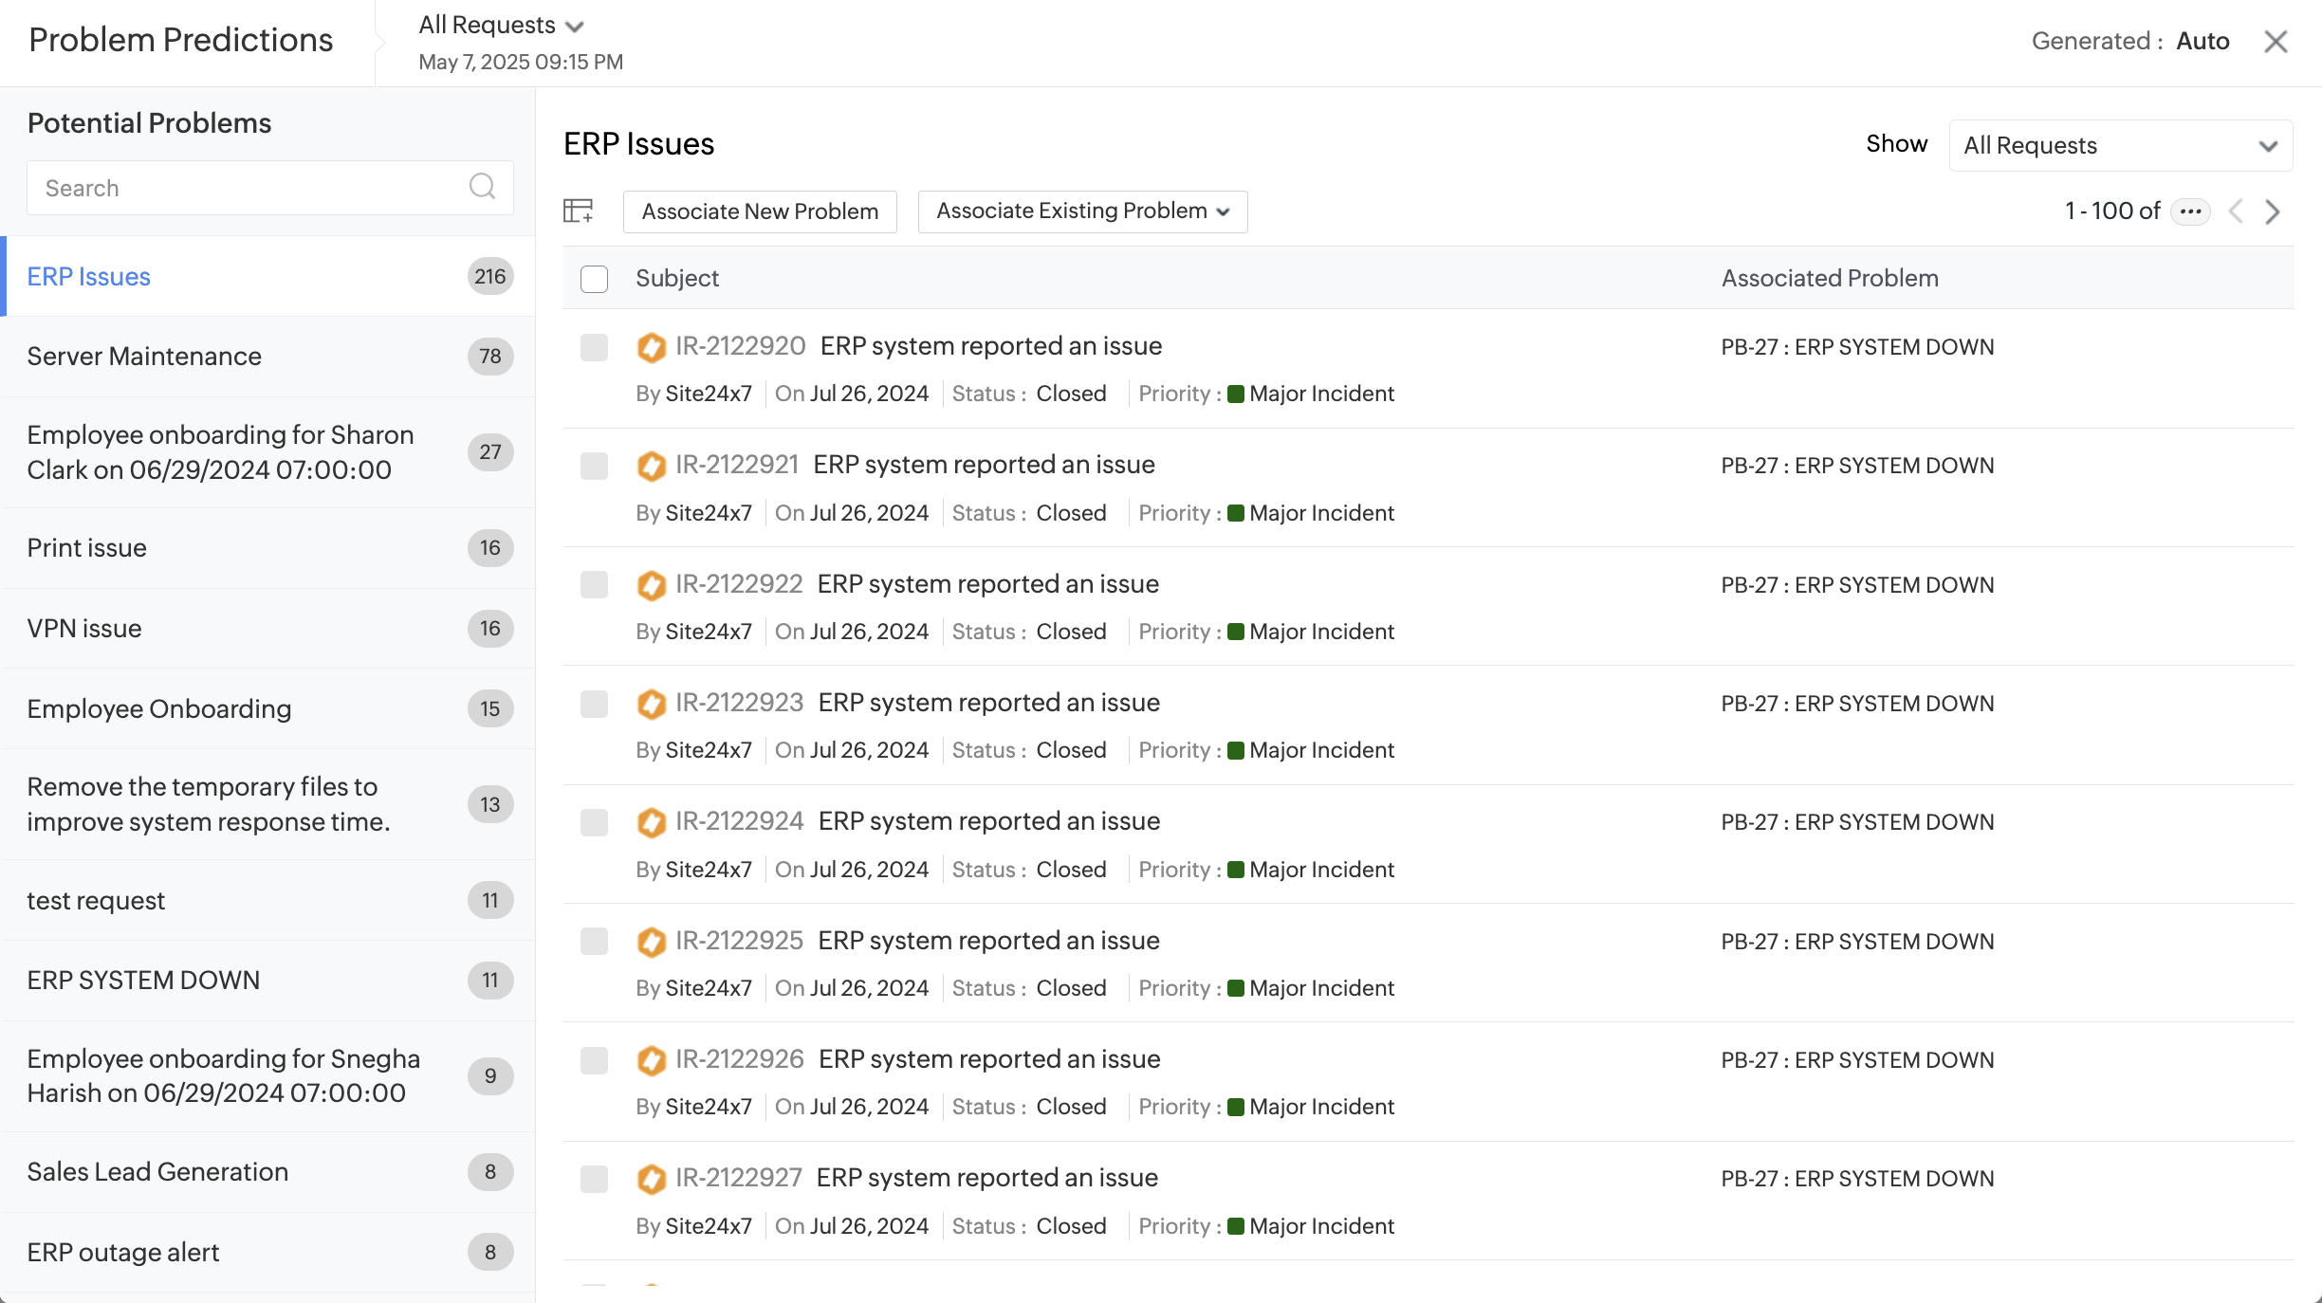Viewport: 2322px width, 1303px height.
Task: Open Associate Existing Problem dropdown
Action: coord(1082,211)
